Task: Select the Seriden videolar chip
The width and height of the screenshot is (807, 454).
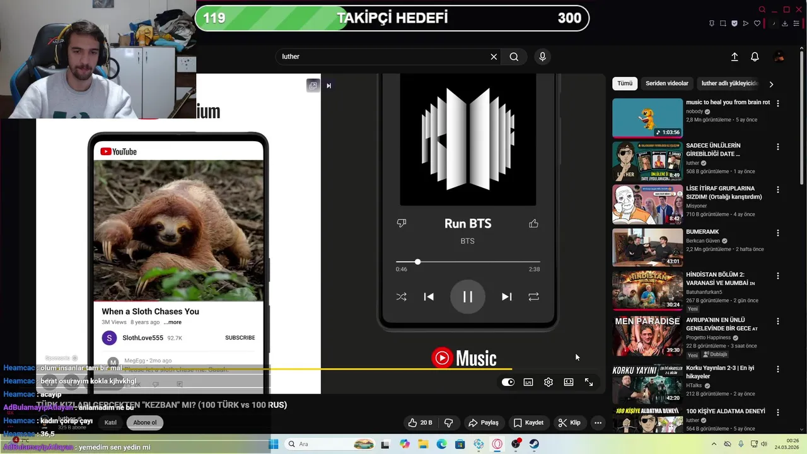Action: pyautogui.click(x=666, y=83)
